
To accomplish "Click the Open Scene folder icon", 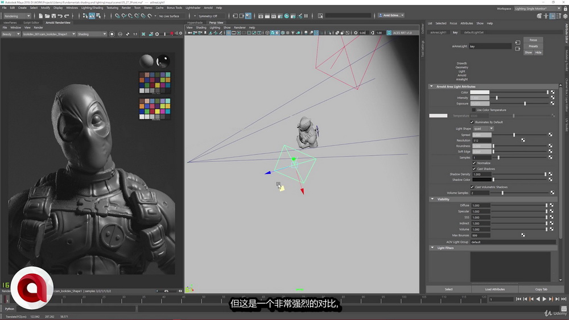I will tap(47, 16).
